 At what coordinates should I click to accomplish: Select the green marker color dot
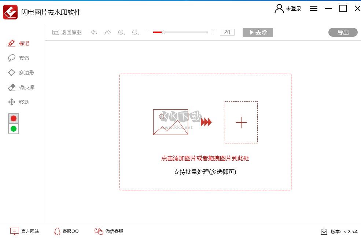tap(13, 129)
